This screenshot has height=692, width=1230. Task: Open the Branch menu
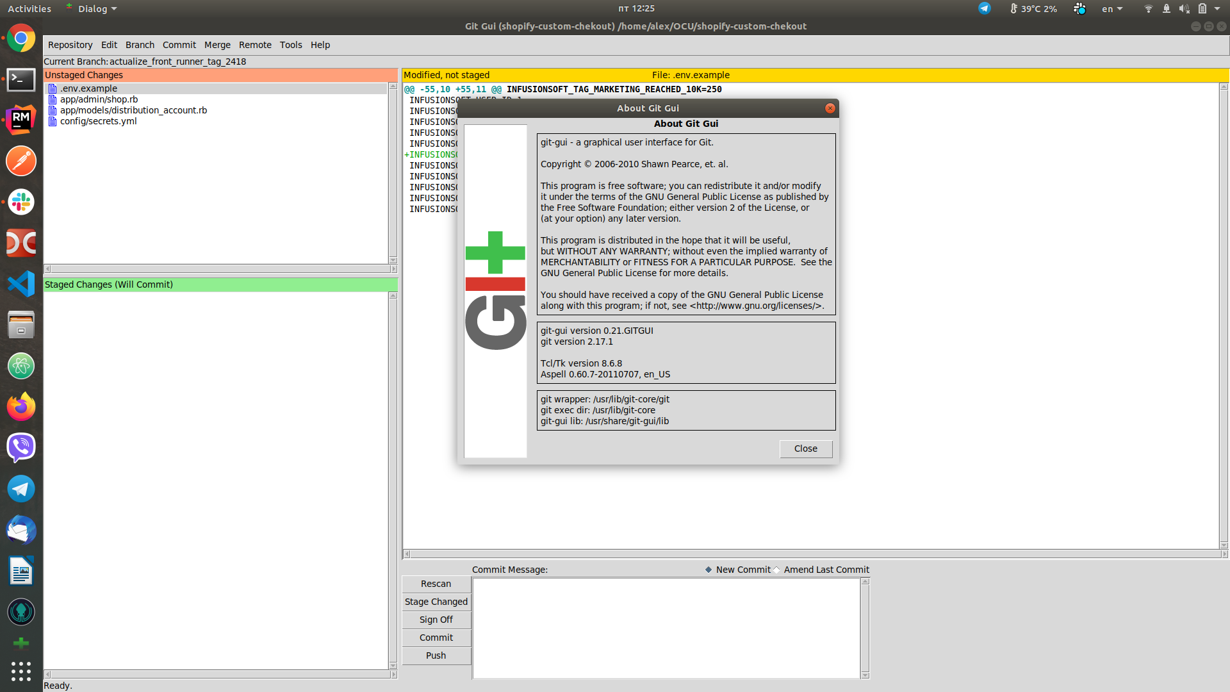tap(140, 45)
